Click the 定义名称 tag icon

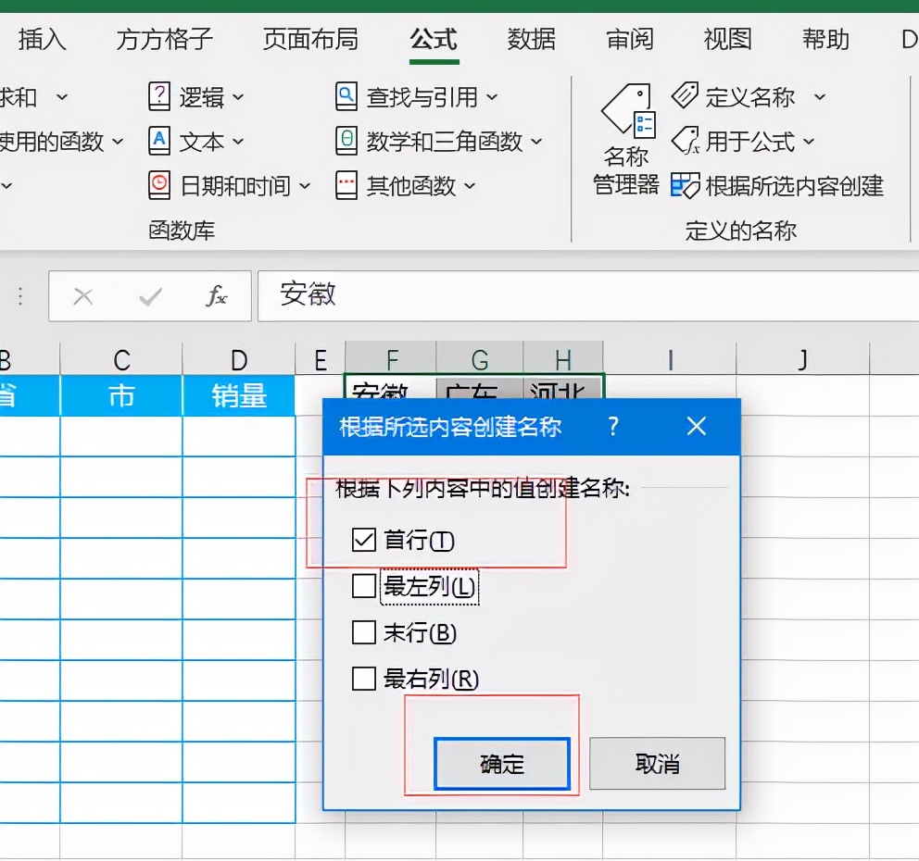[685, 95]
